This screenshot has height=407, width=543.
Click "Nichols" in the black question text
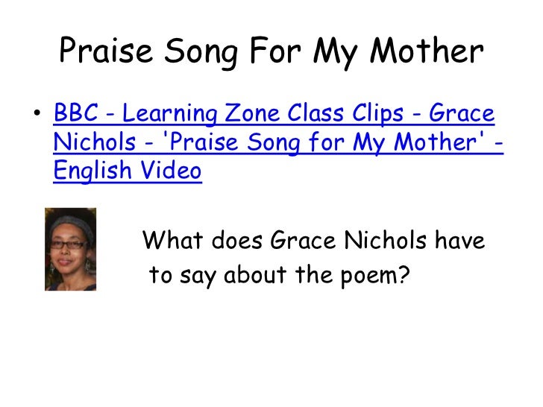(x=385, y=239)
